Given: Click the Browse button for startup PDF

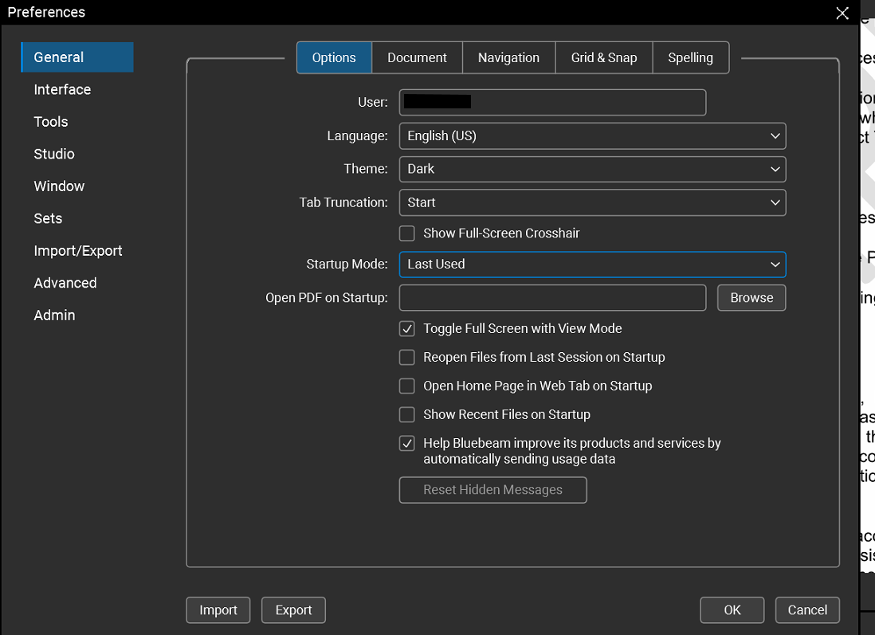Looking at the screenshot, I should [x=751, y=297].
